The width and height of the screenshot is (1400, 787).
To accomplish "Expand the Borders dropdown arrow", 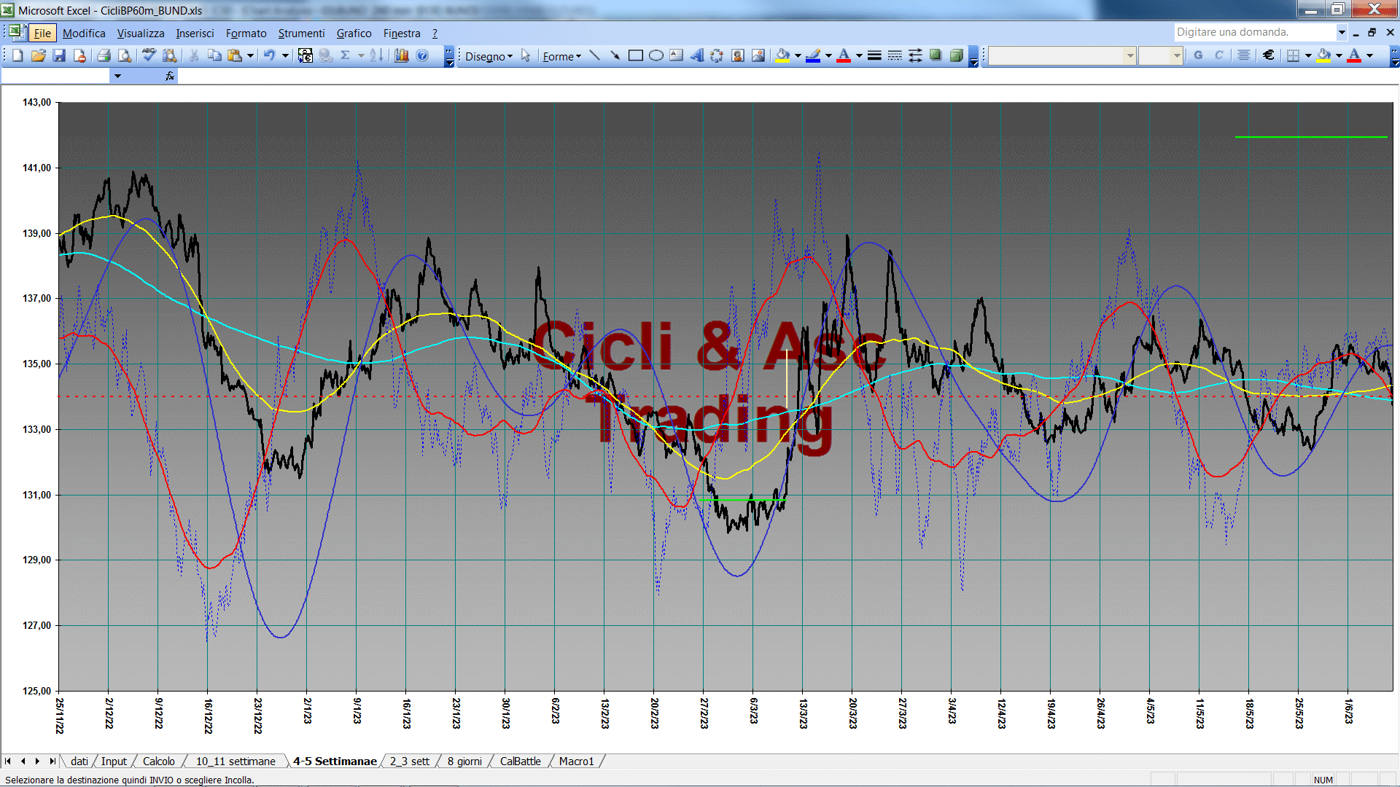I will tap(1308, 55).
